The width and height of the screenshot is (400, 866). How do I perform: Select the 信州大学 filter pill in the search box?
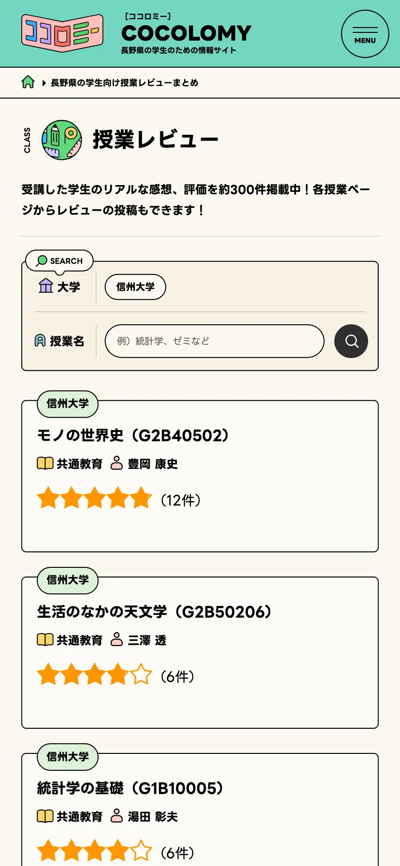coord(135,287)
